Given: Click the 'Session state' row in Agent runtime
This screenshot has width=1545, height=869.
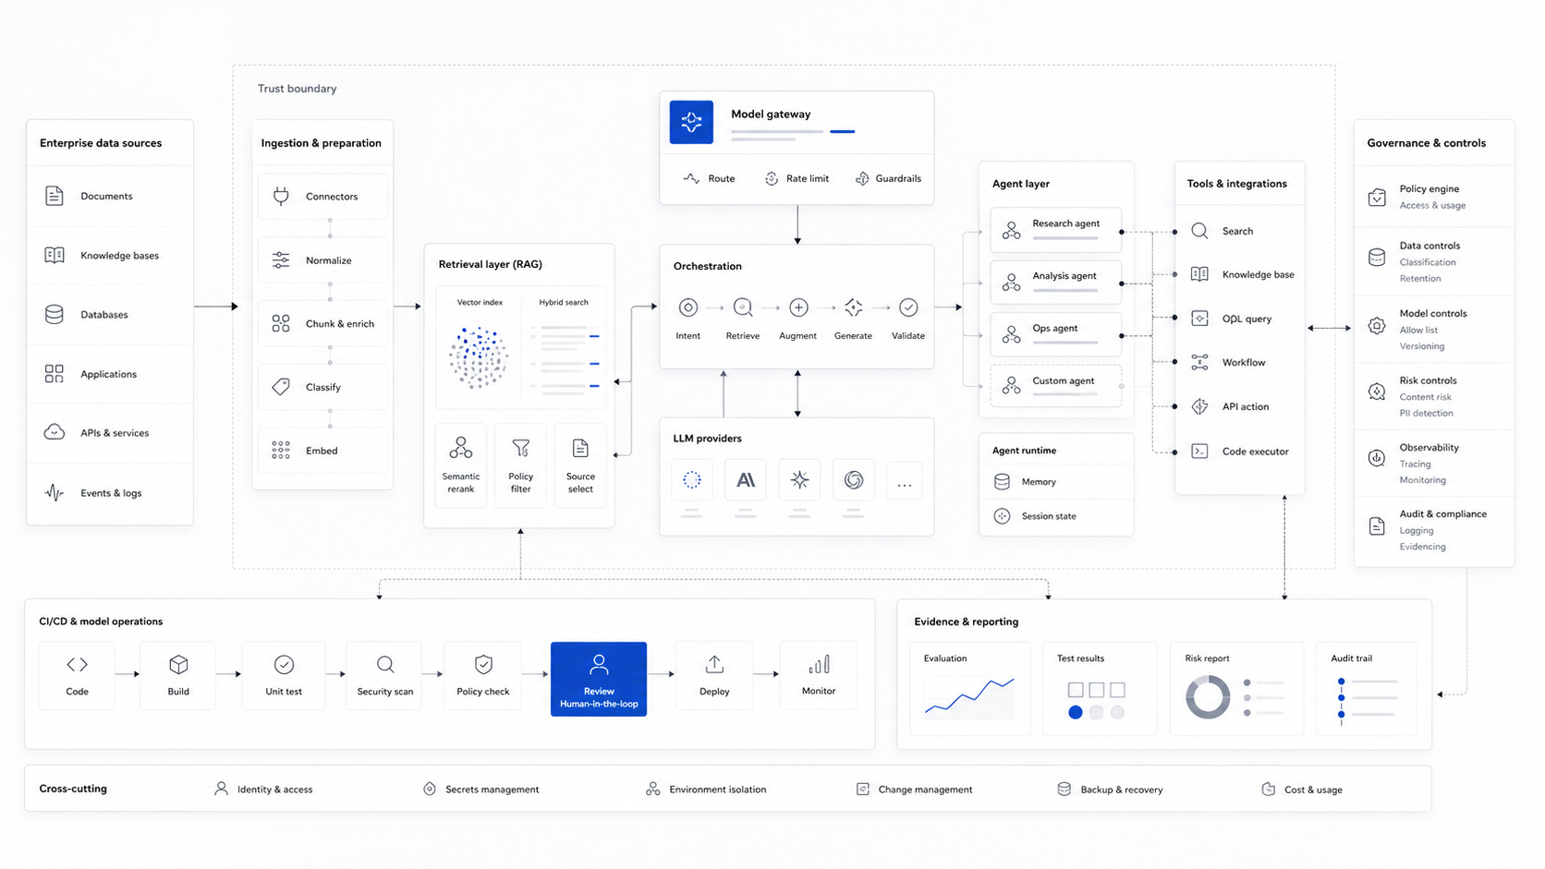Looking at the screenshot, I should [x=1056, y=516].
